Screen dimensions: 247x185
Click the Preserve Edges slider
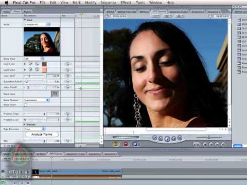[34, 114]
